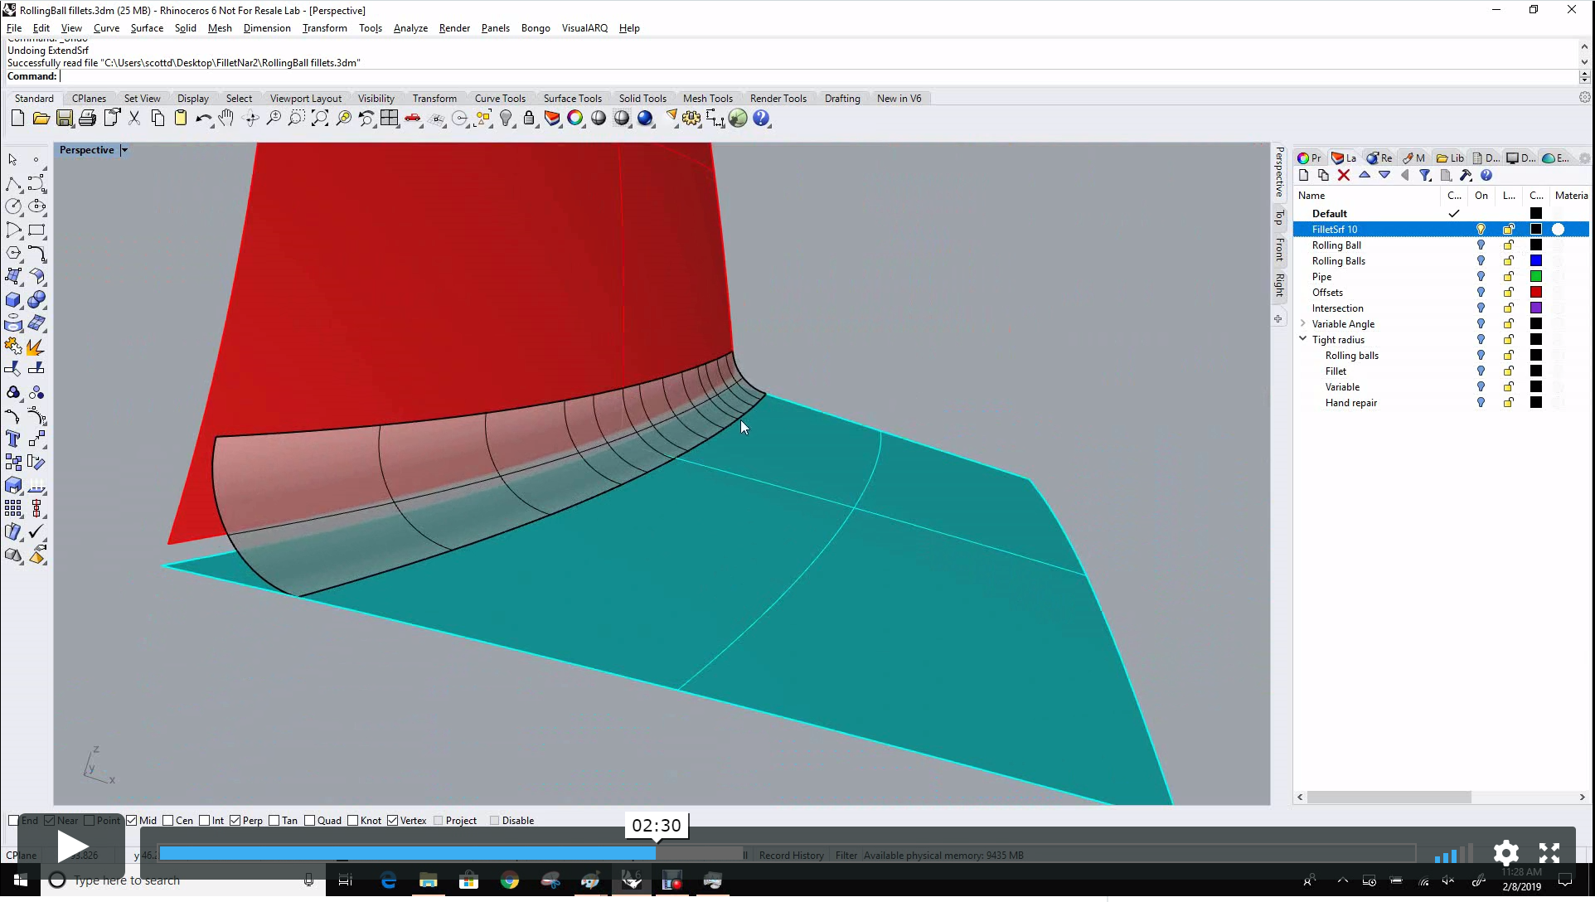
Task: Click the Zoom Extents icon
Action: pos(320,119)
